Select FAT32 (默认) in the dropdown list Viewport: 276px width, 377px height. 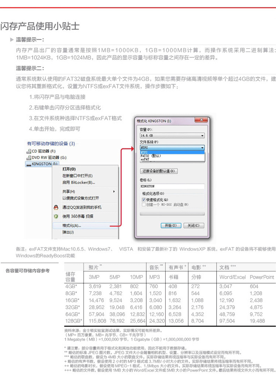(150, 156)
